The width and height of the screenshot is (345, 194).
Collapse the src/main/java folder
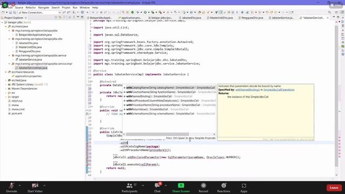click(x=6, y=26)
